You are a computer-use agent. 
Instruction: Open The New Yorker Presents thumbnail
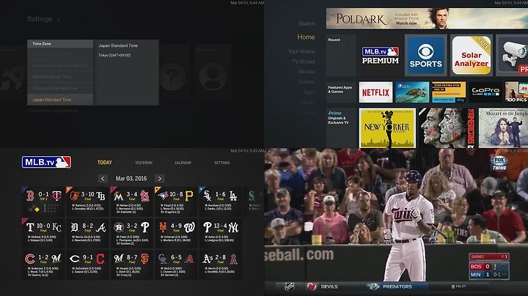(x=387, y=128)
